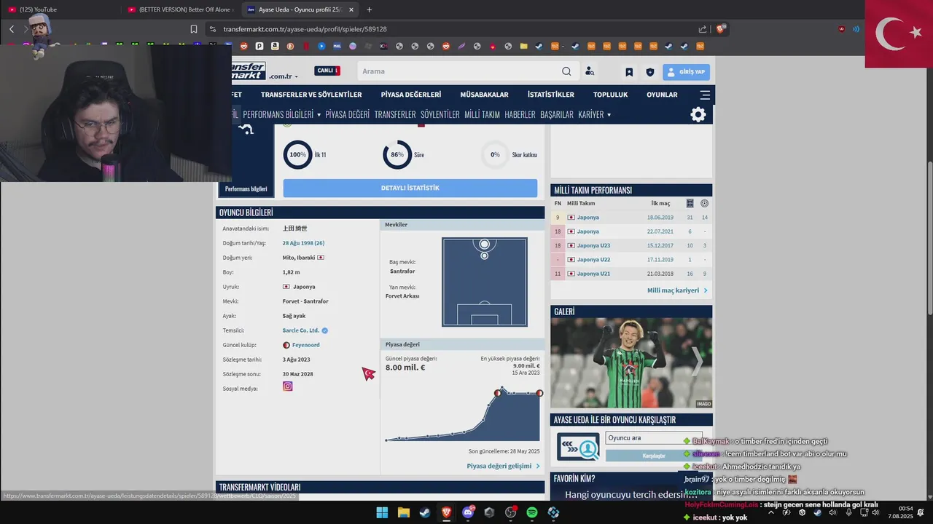Click the Detaylı İstatistik button

tap(410, 188)
